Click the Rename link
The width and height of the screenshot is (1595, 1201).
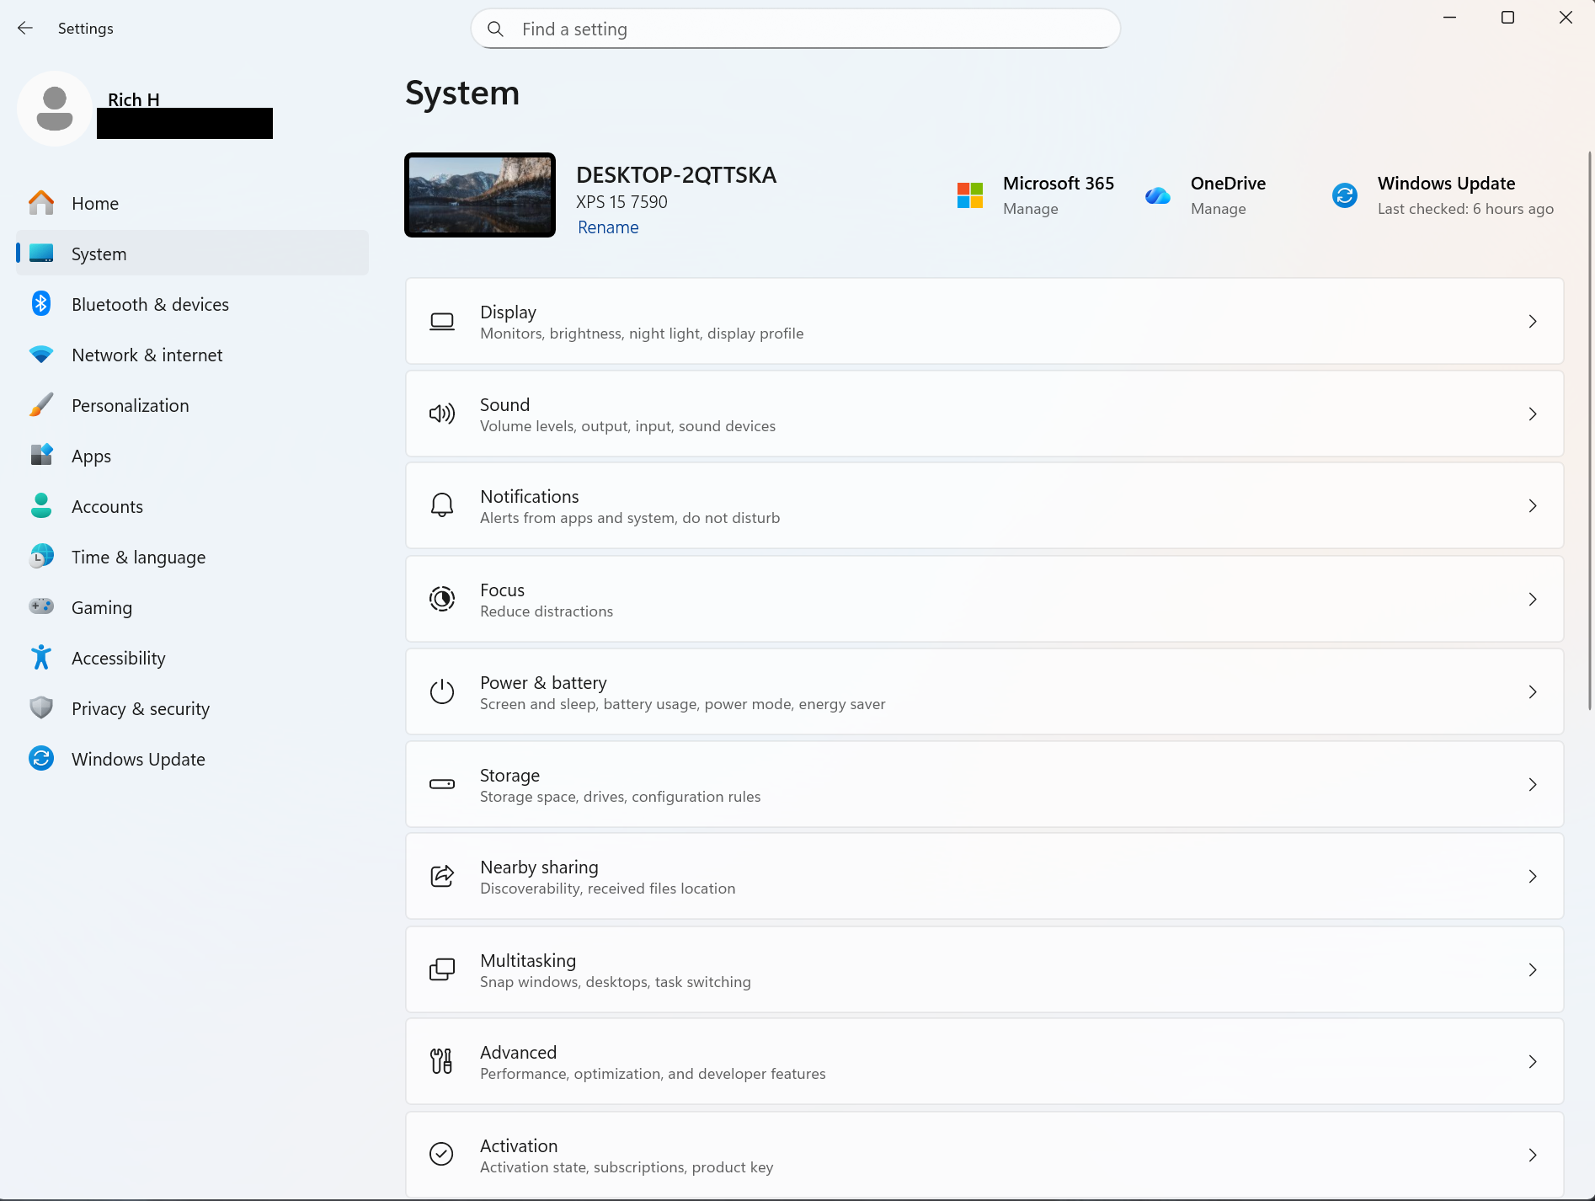tap(608, 227)
